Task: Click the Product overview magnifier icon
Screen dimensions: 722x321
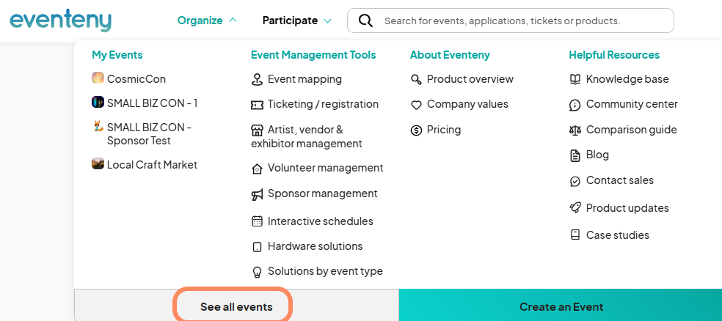Action: [416, 80]
